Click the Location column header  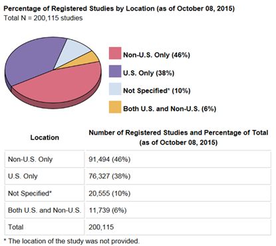[x=45, y=137]
